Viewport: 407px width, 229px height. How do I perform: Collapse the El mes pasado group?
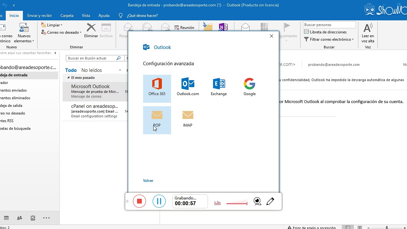(x=68, y=78)
